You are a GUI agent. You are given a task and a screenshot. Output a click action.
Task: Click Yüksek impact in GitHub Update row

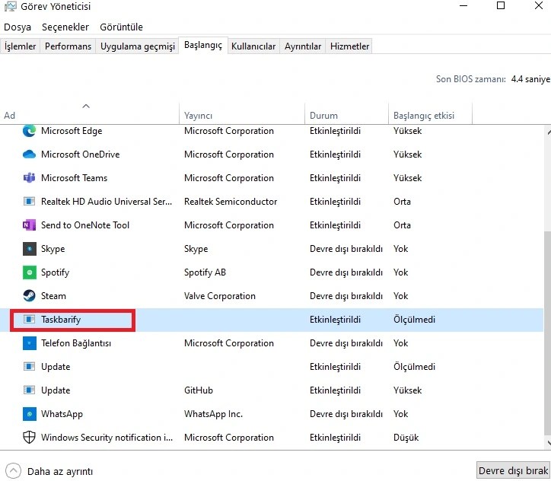pyautogui.click(x=408, y=390)
